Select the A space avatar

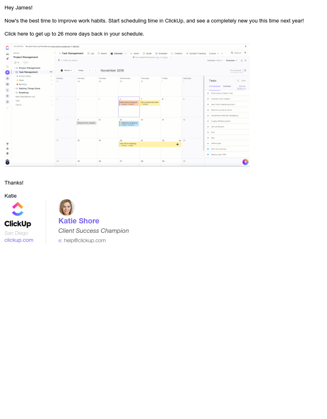[7, 78]
